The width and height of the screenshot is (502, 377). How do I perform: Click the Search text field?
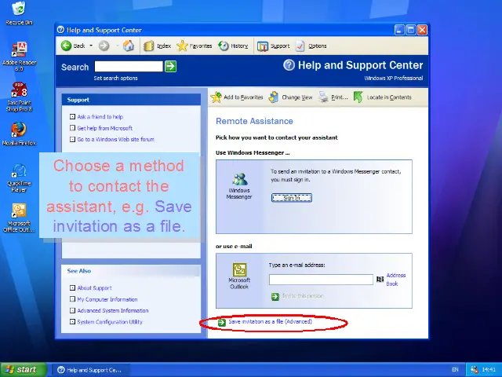click(x=129, y=67)
